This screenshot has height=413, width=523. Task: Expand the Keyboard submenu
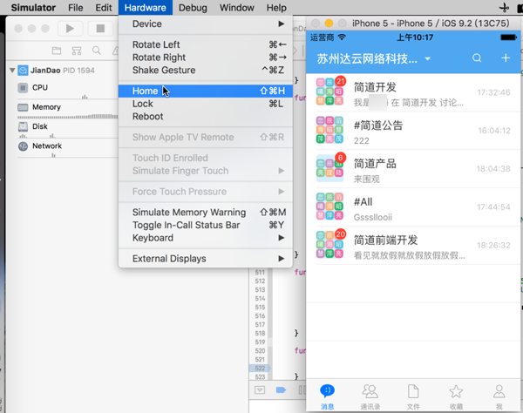(x=206, y=238)
